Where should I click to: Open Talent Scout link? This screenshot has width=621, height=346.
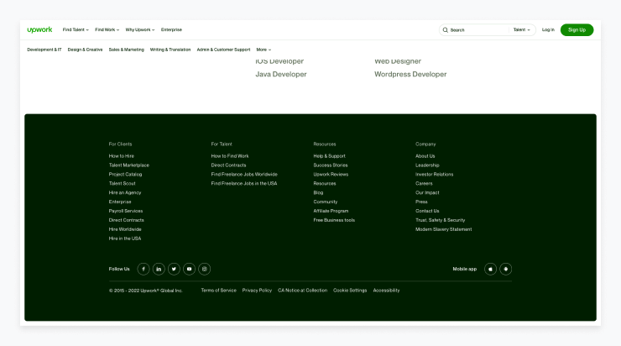coord(122,184)
